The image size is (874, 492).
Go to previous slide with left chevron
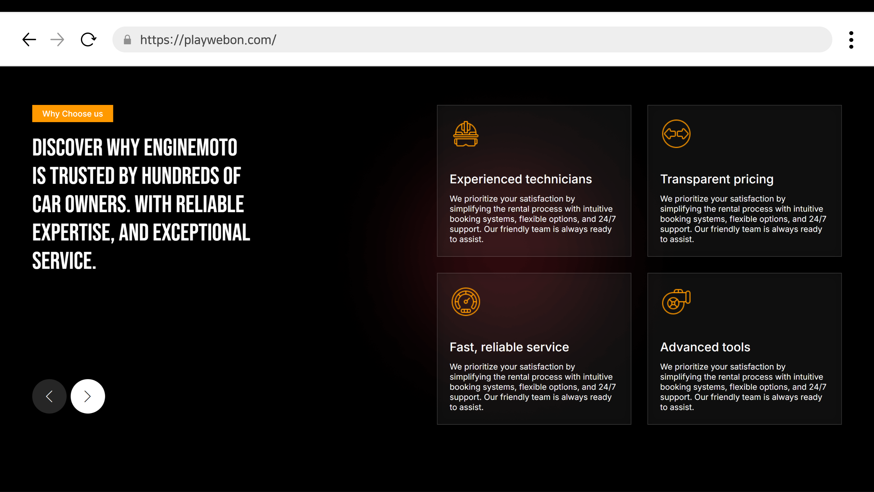tap(50, 396)
